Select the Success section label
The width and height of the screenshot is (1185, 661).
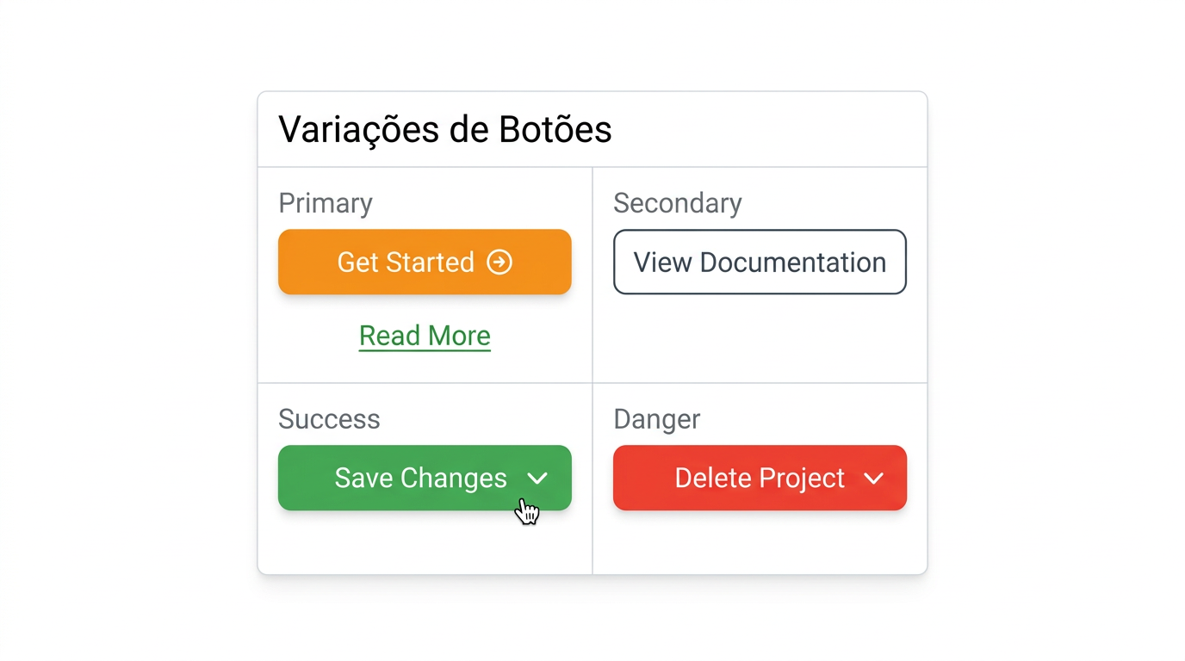click(x=329, y=419)
